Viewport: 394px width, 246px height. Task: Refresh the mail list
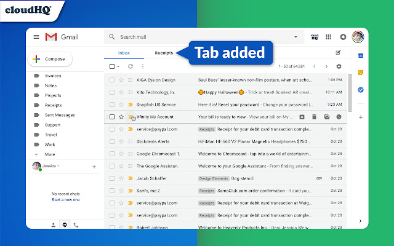pyautogui.click(x=130, y=66)
